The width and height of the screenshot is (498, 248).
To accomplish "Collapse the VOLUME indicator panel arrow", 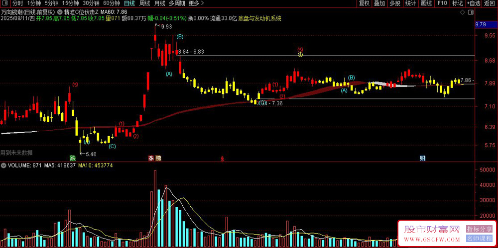I will 3,165.
